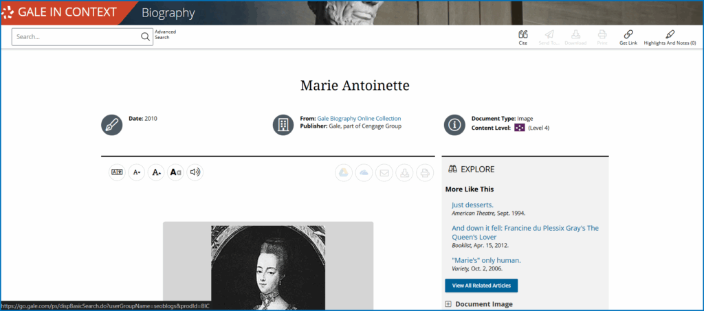The width and height of the screenshot is (704, 311).
Task: Save to Google Drive icon
Action: tap(344, 173)
